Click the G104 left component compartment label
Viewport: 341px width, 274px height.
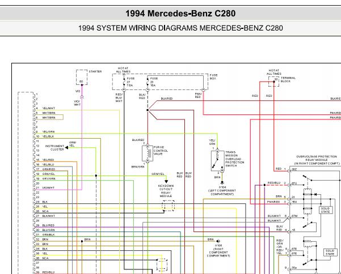[x=222, y=191]
